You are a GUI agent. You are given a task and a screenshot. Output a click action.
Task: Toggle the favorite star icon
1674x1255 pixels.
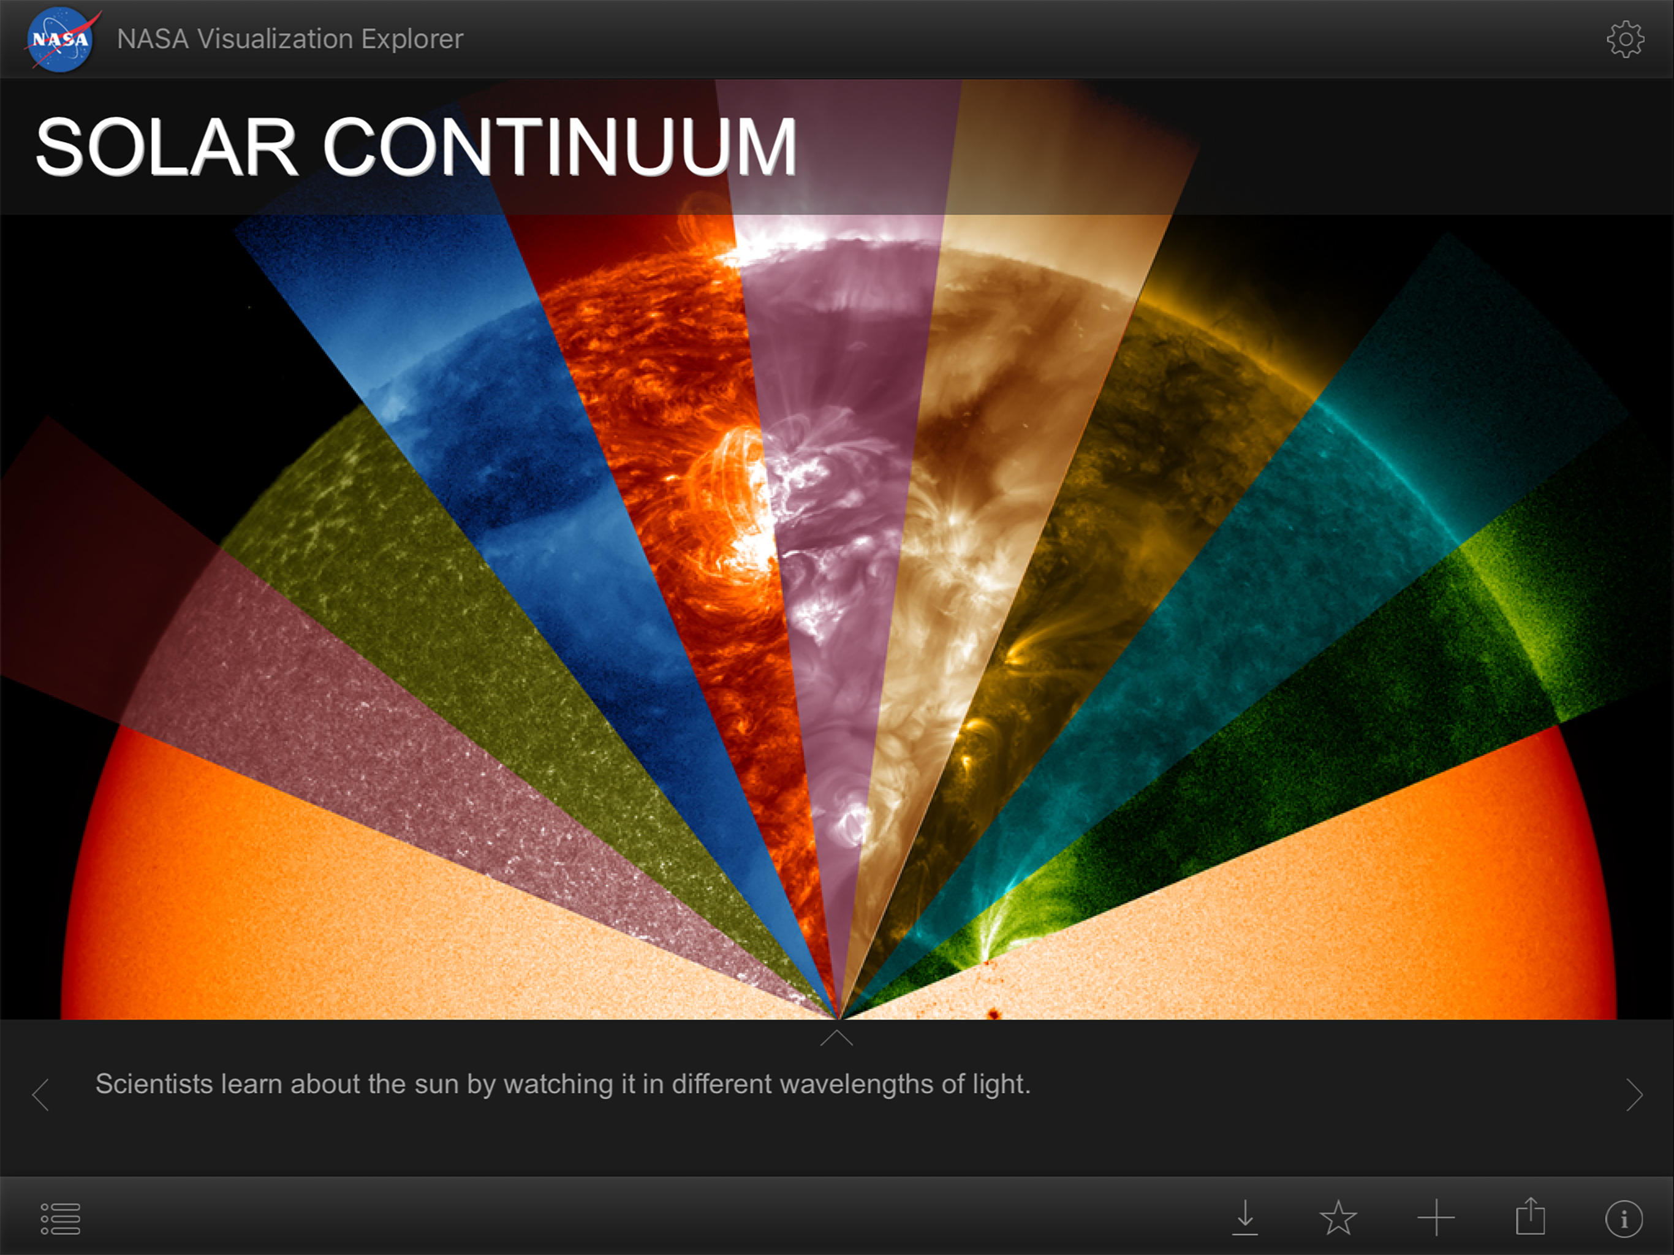coord(1338,1218)
